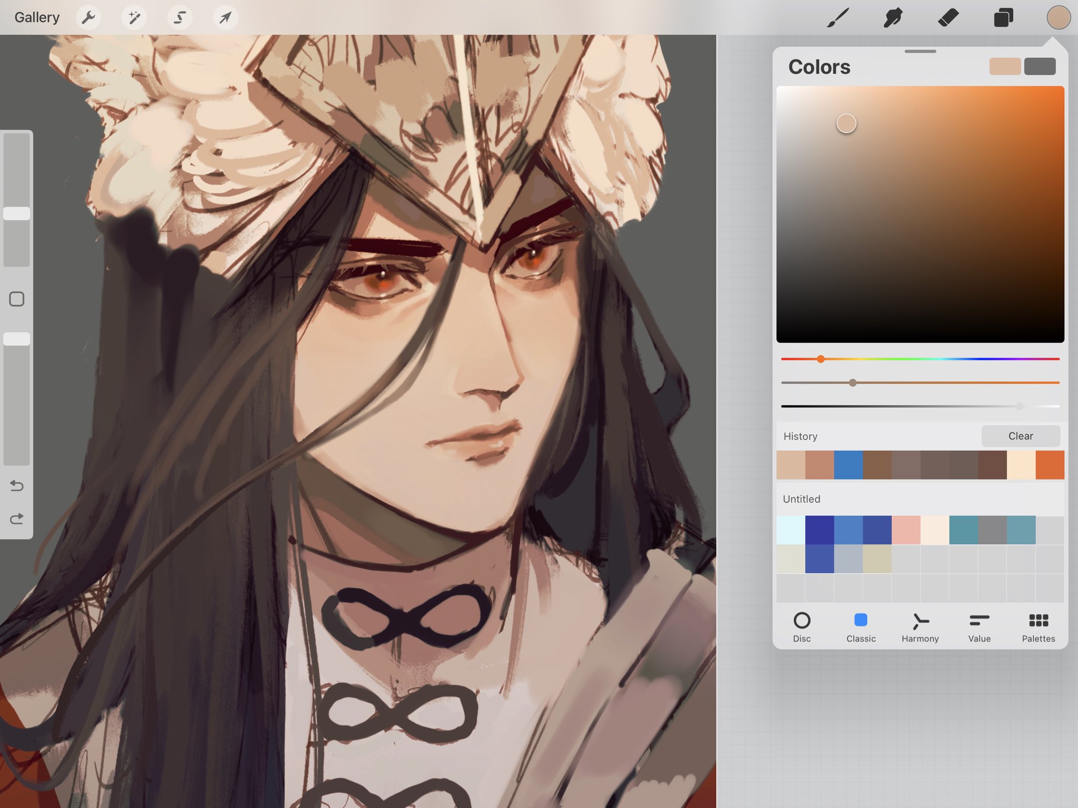Switch to the Value color tab
This screenshot has width=1078, height=808.
click(x=980, y=627)
